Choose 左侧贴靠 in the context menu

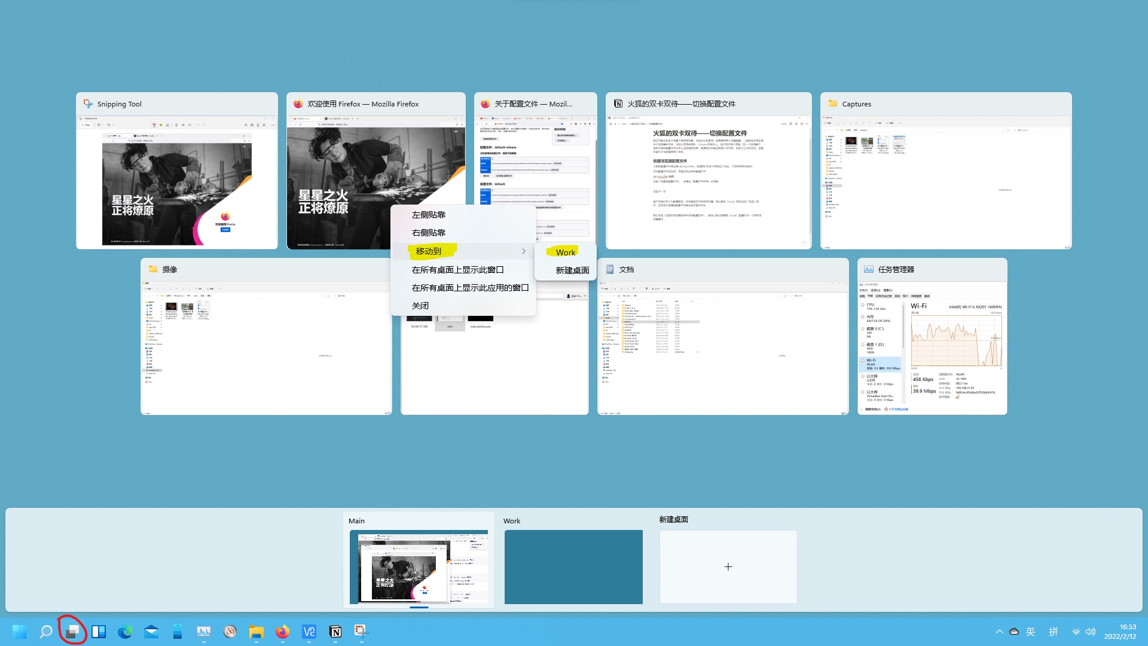pyautogui.click(x=429, y=215)
